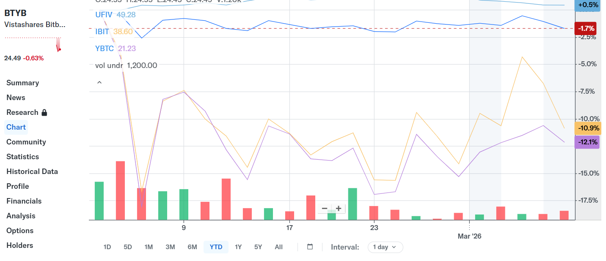Open the News section
606x261 pixels.
[16, 98]
